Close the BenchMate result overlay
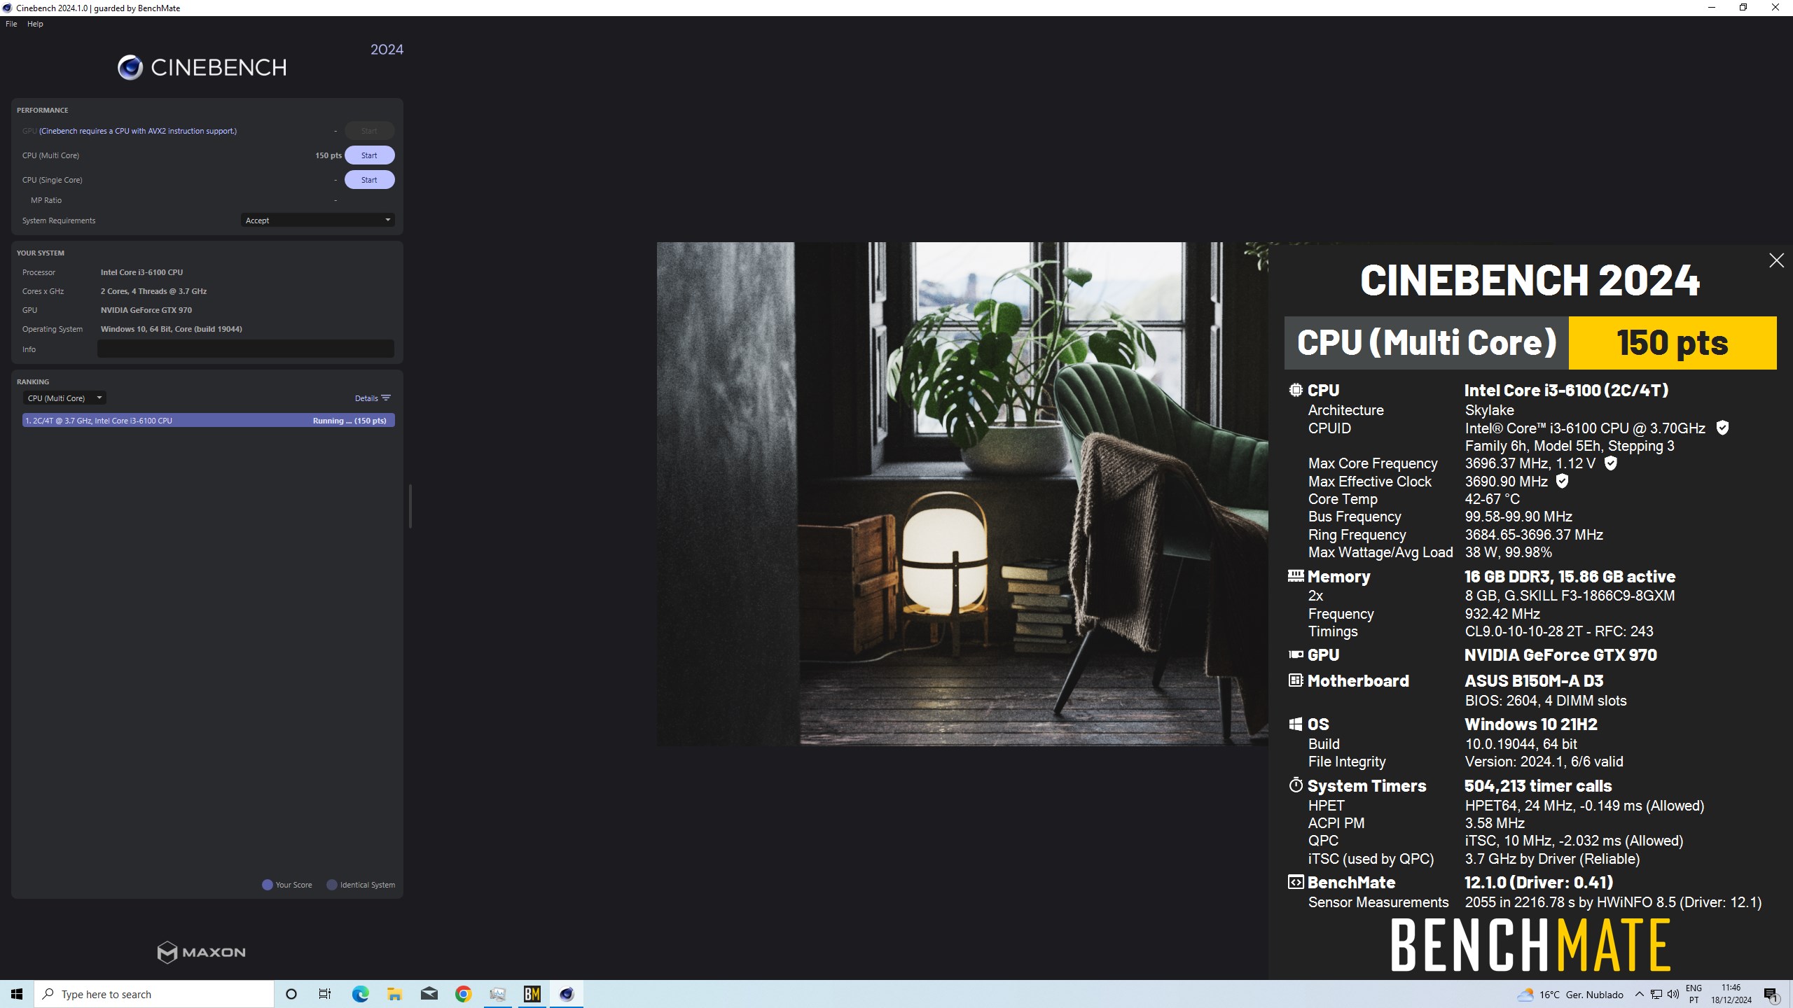1793x1008 pixels. 1776,260
